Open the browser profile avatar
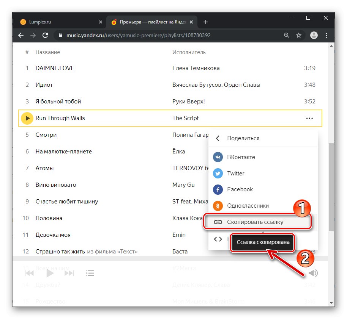This screenshot has height=319, width=347. [x=314, y=35]
